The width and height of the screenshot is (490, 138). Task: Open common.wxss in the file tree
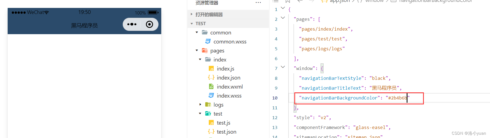pos(230,42)
